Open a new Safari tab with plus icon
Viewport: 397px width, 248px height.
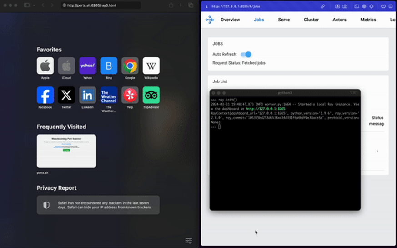click(x=181, y=5)
